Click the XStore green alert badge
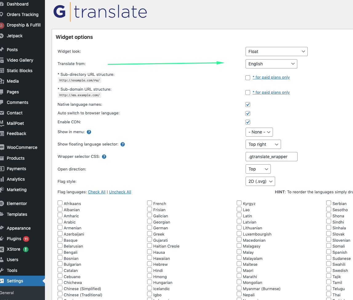Image resolution: width=353 pixels, height=300 pixels. 26,249
